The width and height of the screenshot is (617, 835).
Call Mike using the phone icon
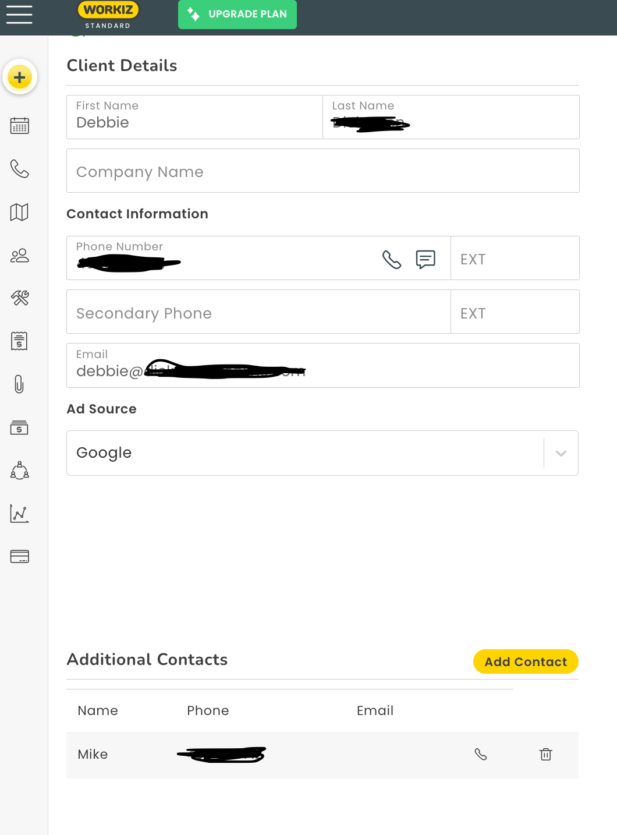point(481,755)
